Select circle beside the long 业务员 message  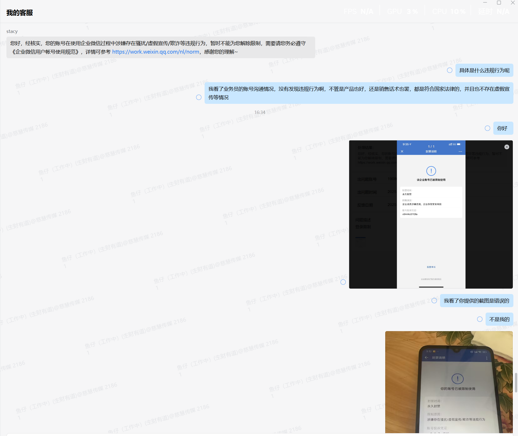click(199, 97)
